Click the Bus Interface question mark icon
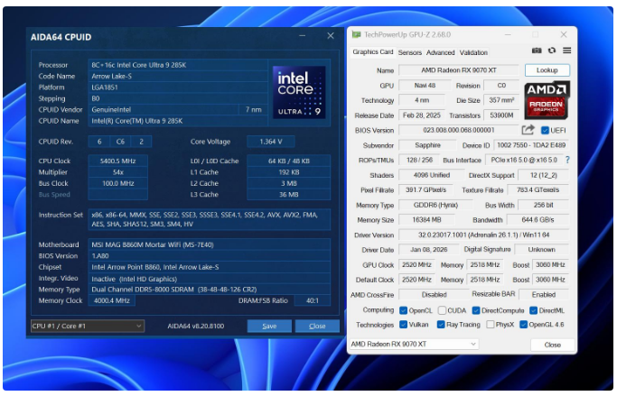Image resolution: width=617 pixels, height=396 pixels. click(x=567, y=160)
